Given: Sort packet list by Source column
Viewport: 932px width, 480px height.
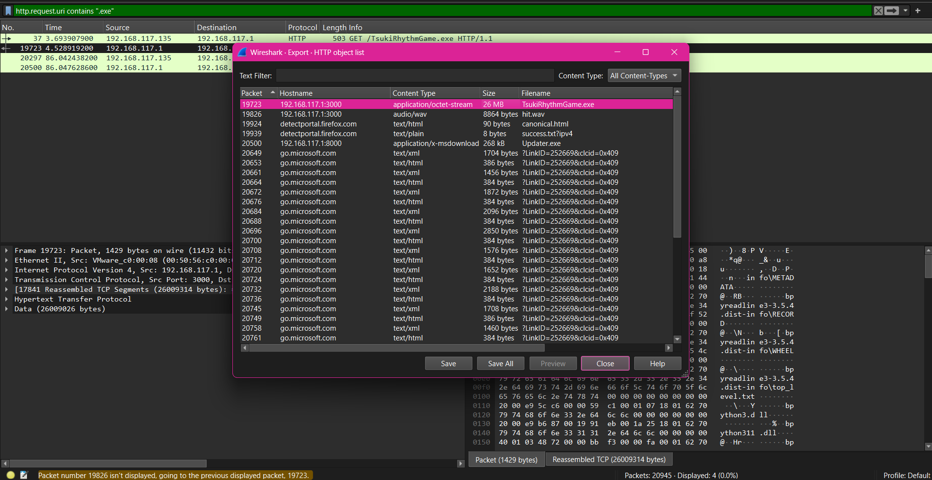Looking at the screenshot, I should [149, 27].
